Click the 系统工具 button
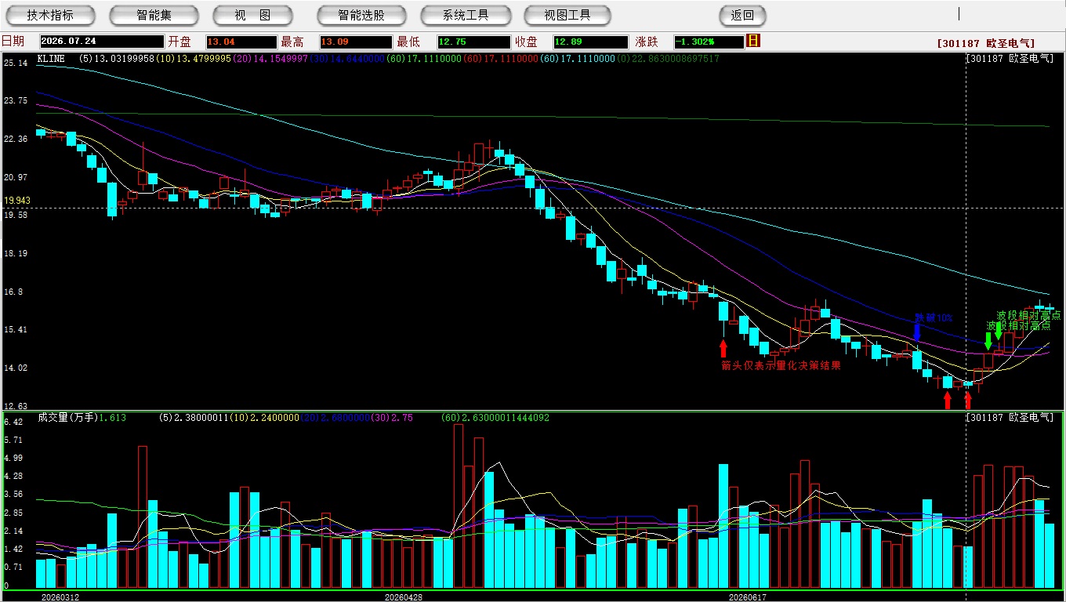This screenshot has width=1066, height=602. [x=466, y=15]
